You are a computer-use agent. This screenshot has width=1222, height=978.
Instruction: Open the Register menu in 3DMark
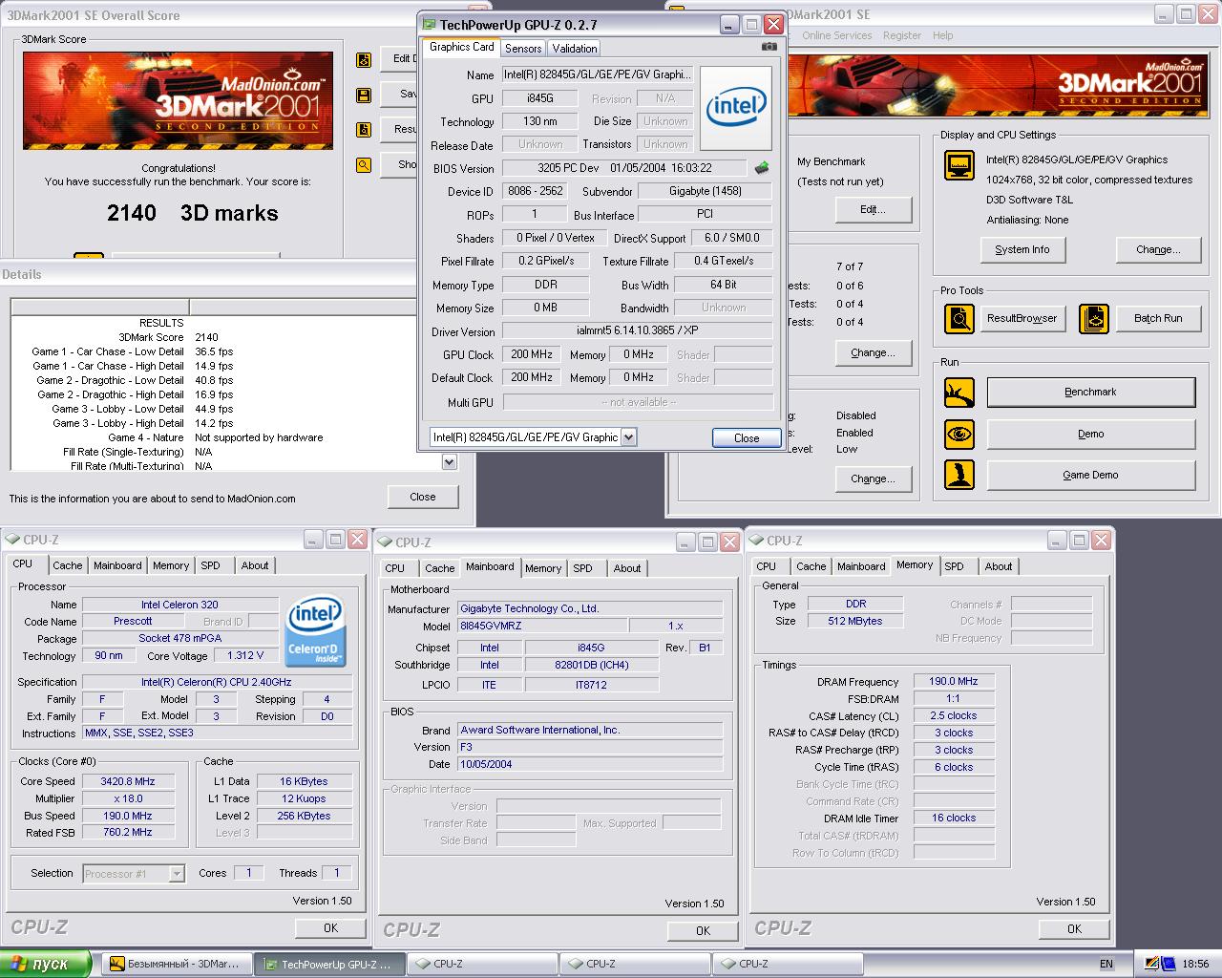point(902,35)
